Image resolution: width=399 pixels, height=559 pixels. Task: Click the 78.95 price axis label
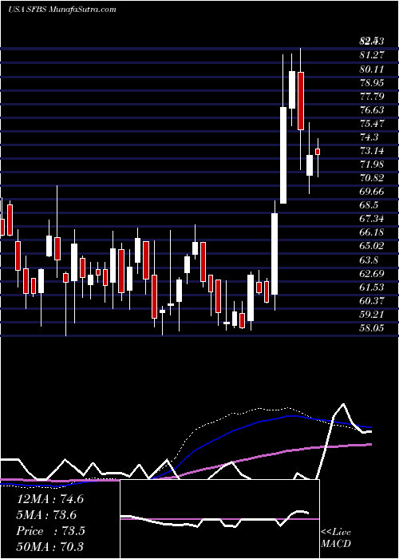372,83
